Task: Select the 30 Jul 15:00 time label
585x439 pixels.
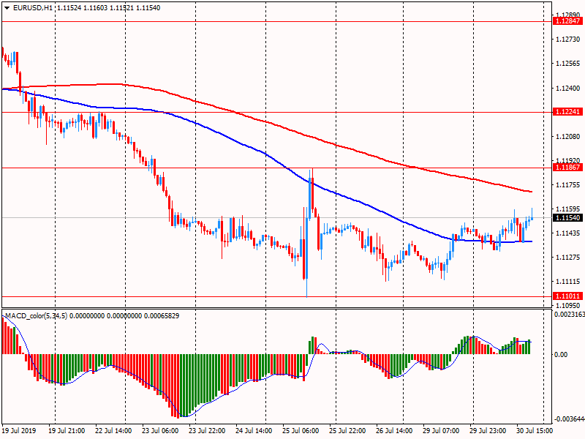Action: coord(535,430)
